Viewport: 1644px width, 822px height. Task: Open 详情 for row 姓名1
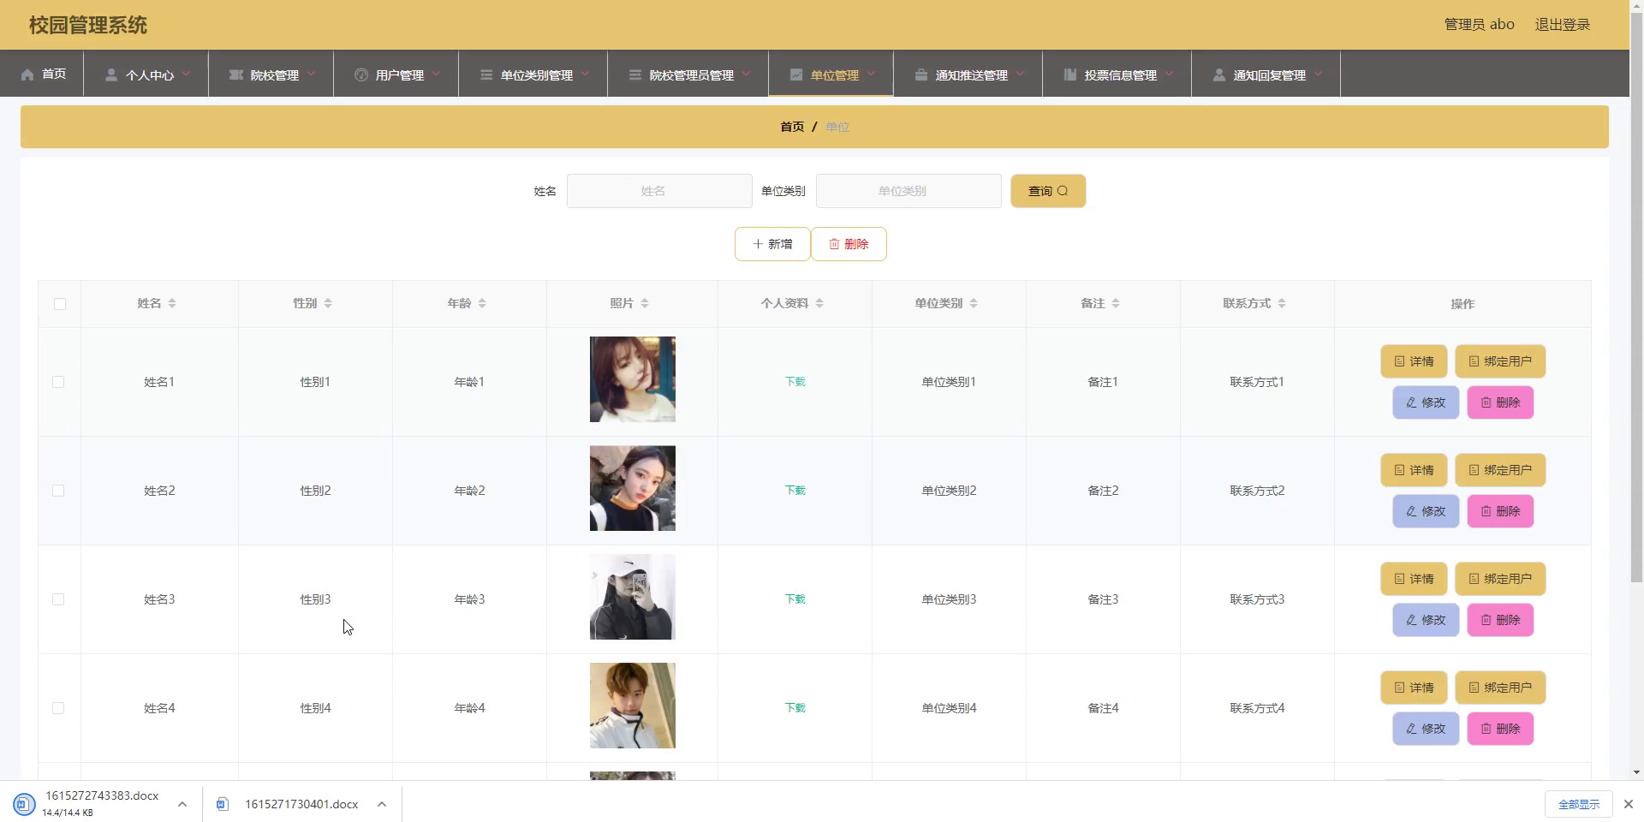tap(1414, 361)
